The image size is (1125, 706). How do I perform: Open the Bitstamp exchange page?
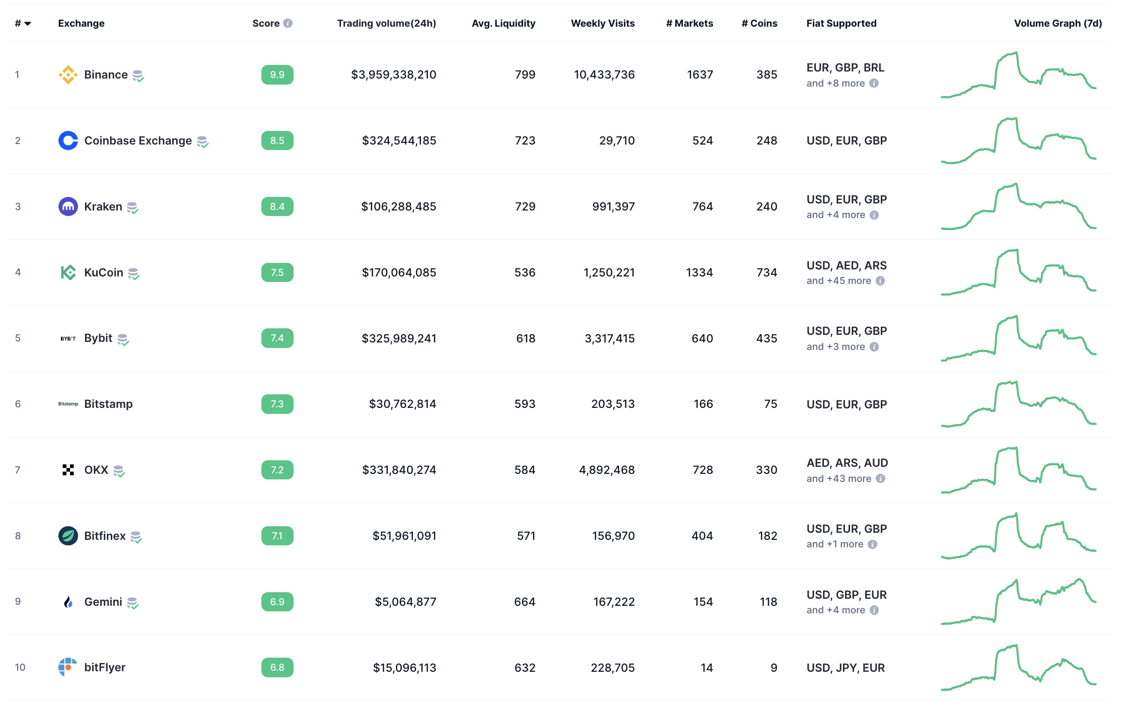(x=108, y=404)
